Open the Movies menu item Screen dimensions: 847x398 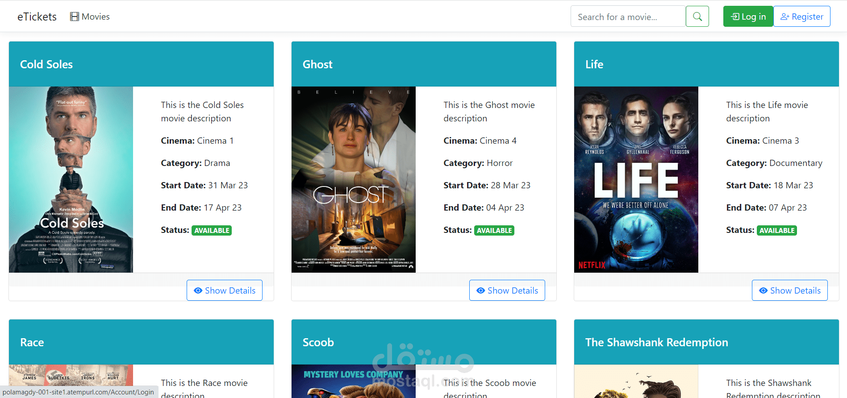(90, 17)
